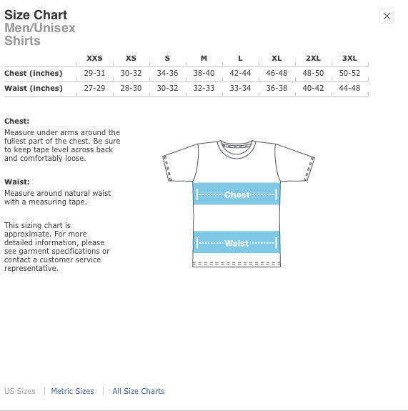Click the t-shirt collar in illustration

pos(237,149)
